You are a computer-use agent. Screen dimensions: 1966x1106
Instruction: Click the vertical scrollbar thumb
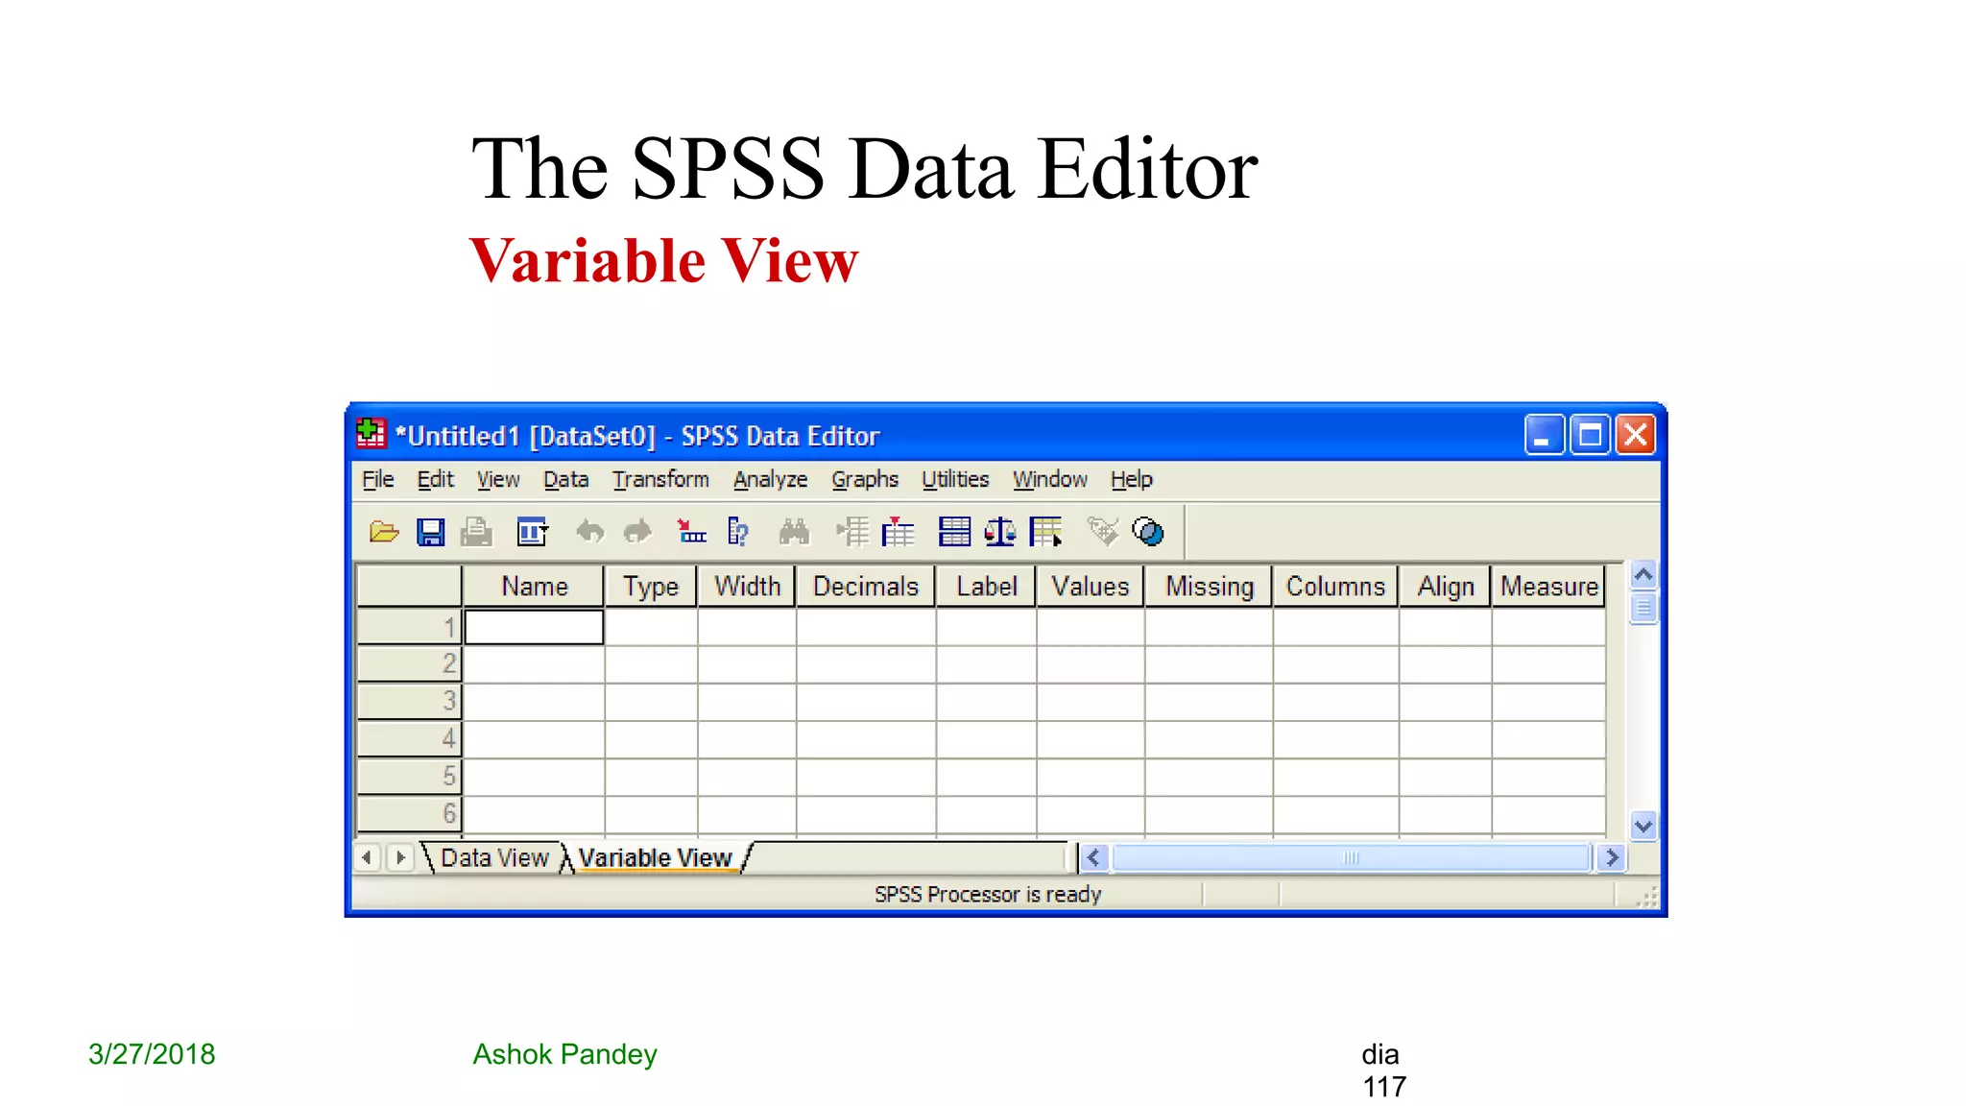[1642, 608]
